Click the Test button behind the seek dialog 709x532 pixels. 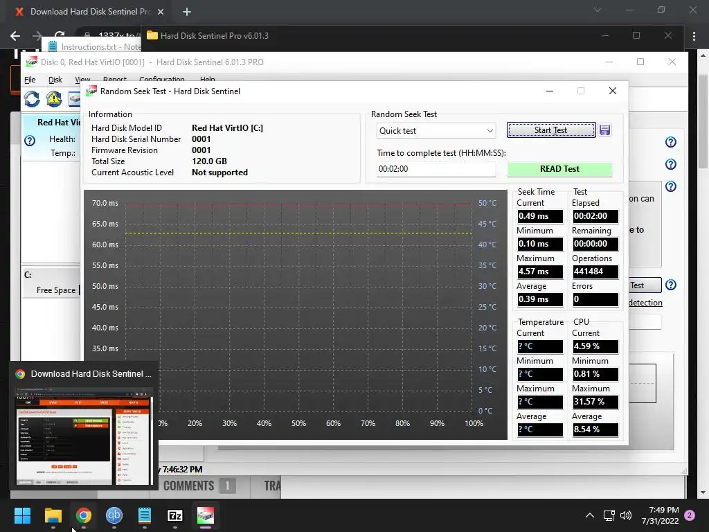pyautogui.click(x=645, y=285)
